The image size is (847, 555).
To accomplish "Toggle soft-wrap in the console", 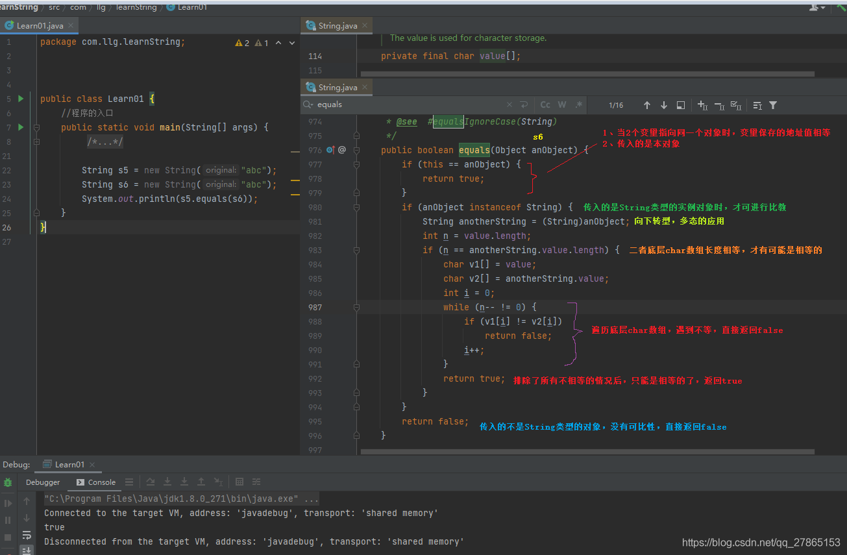I will (27, 535).
